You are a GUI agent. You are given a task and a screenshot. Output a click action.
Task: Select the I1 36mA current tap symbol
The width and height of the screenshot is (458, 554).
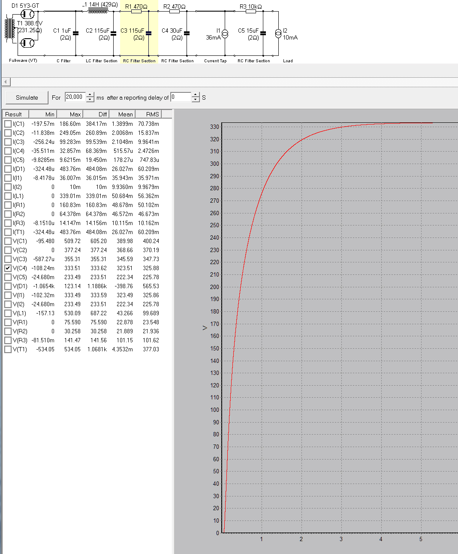225,33
